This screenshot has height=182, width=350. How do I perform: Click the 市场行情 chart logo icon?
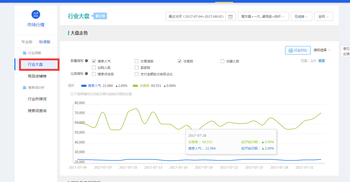36,14
